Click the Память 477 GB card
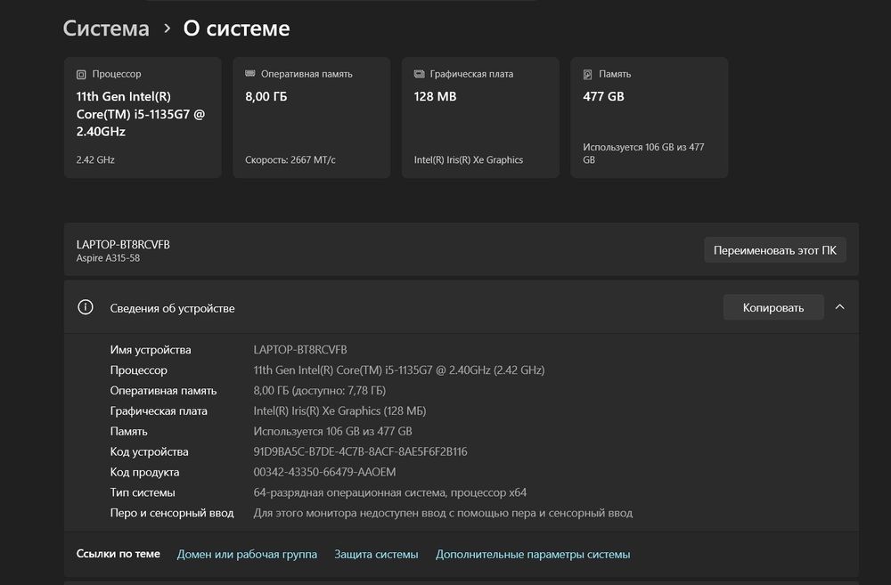 649,118
